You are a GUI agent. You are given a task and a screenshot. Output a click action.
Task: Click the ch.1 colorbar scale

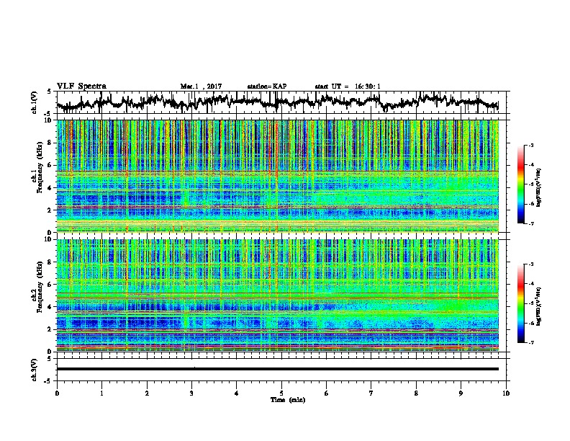click(x=520, y=184)
